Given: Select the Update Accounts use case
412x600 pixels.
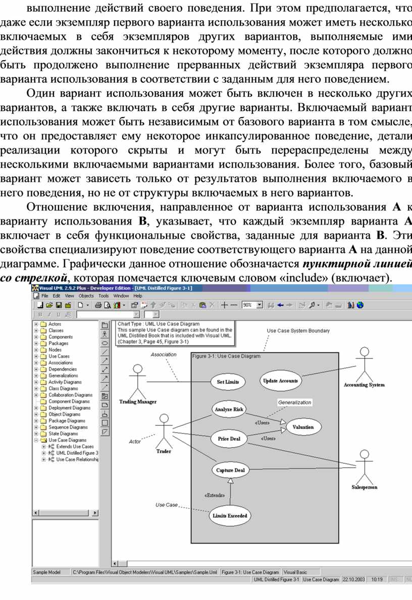Looking at the screenshot, I should click(x=280, y=380).
